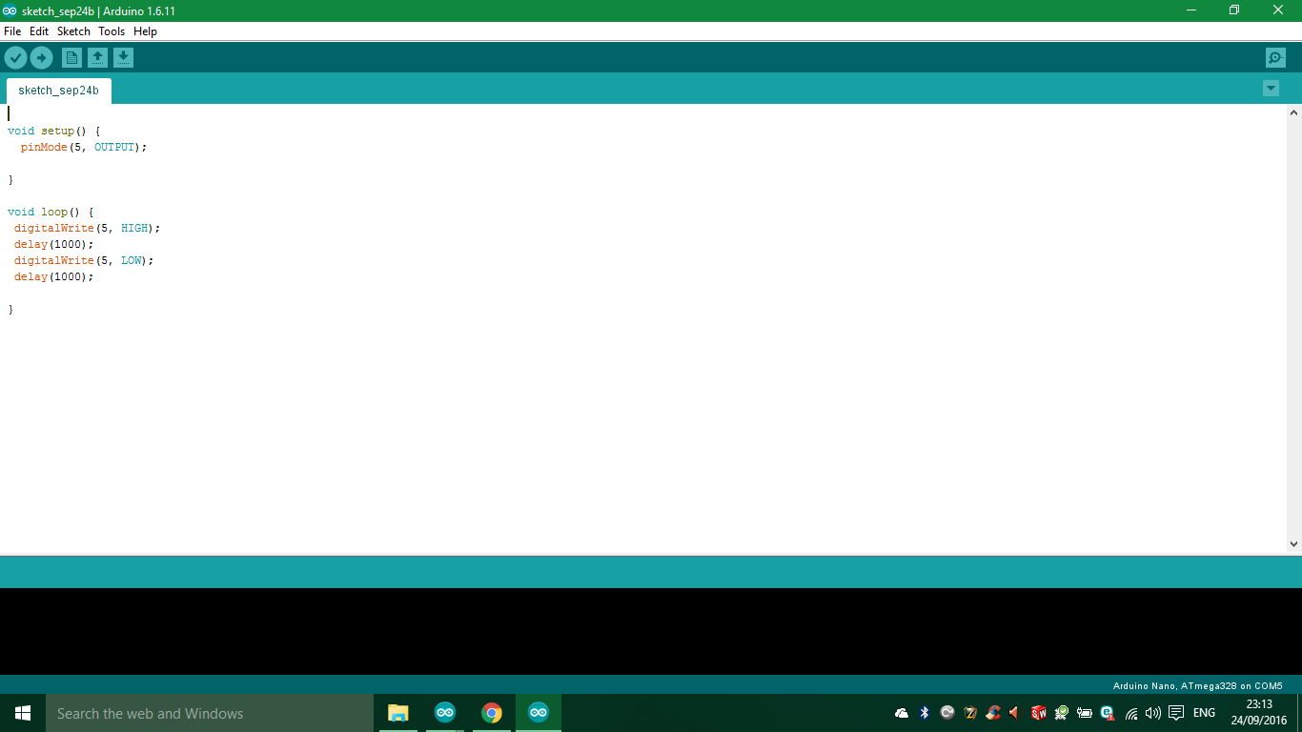Click the Verify sketch checkmark button
Image resolution: width=1302 pixels, height=732 pixels.
15,58
